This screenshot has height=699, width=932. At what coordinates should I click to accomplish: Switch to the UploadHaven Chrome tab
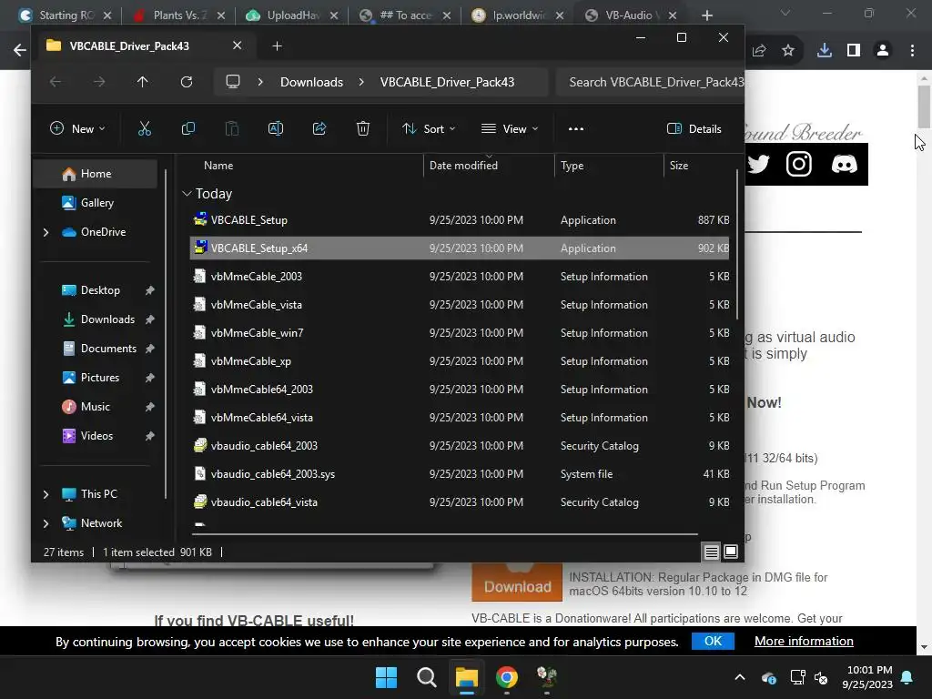(x=292, y=15)
